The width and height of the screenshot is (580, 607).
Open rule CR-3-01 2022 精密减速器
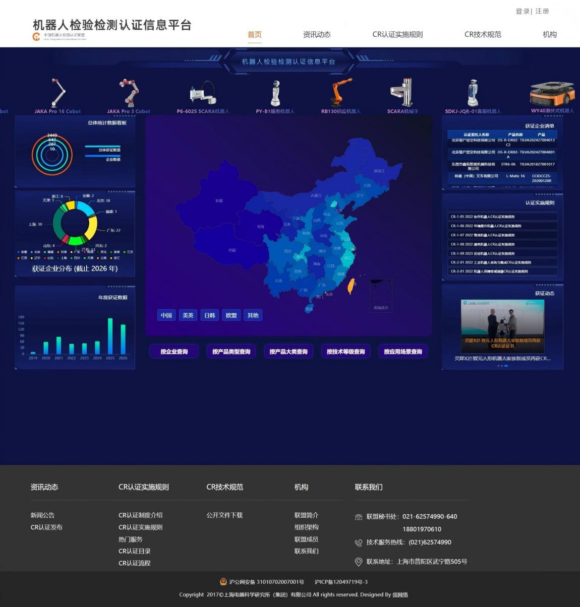[502, 271]
